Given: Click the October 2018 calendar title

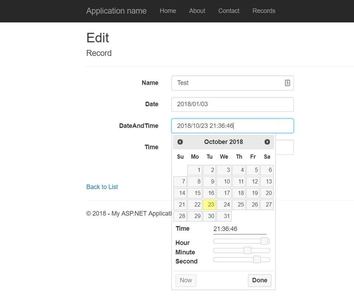Looking at the screenshot, I should click(223, 142).
